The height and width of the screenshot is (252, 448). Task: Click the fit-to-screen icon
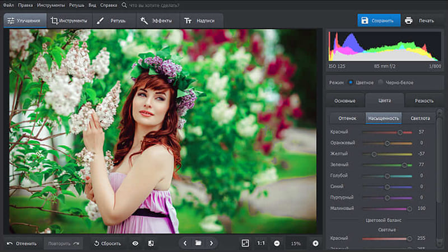[245, 243]
